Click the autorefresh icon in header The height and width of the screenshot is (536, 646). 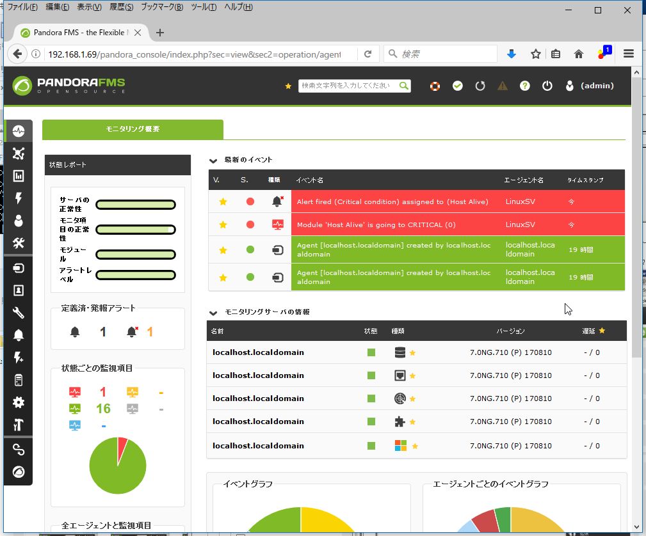(x=480, y=86)
